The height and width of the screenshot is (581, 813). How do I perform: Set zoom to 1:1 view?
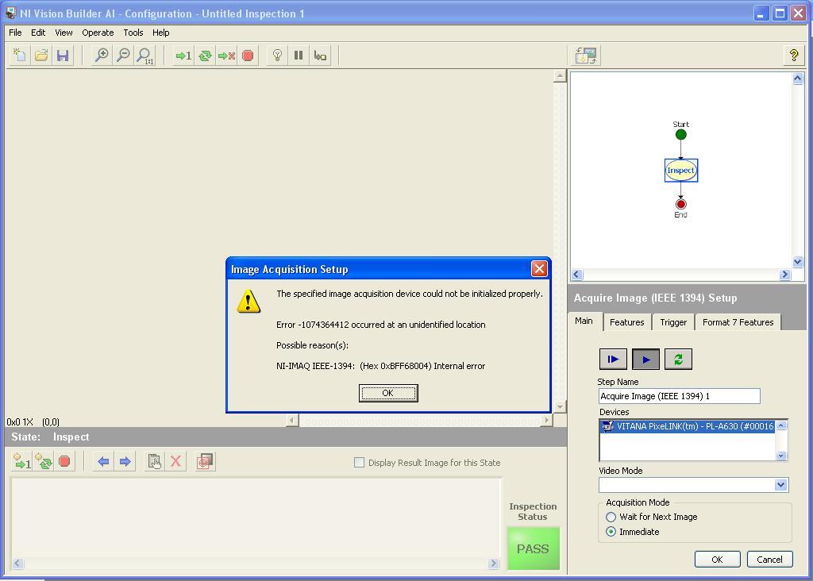144,56
